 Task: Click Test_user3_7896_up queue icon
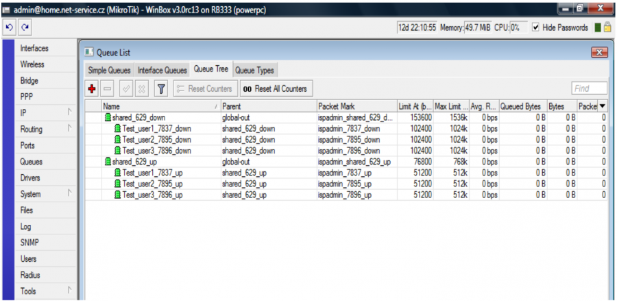point(117,195)
